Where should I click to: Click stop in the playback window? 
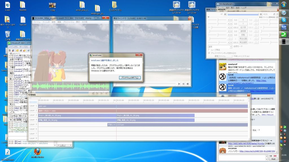188,84
